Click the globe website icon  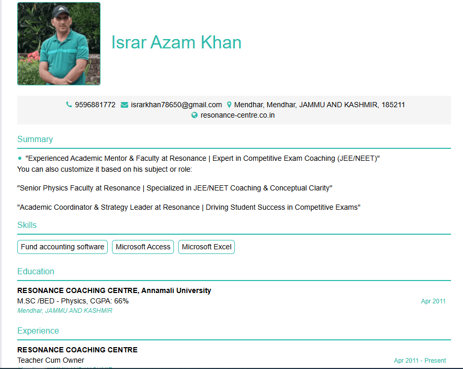(195, 115)
